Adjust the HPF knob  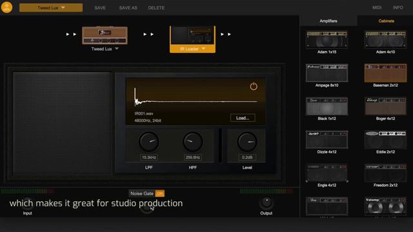point(192,142)
